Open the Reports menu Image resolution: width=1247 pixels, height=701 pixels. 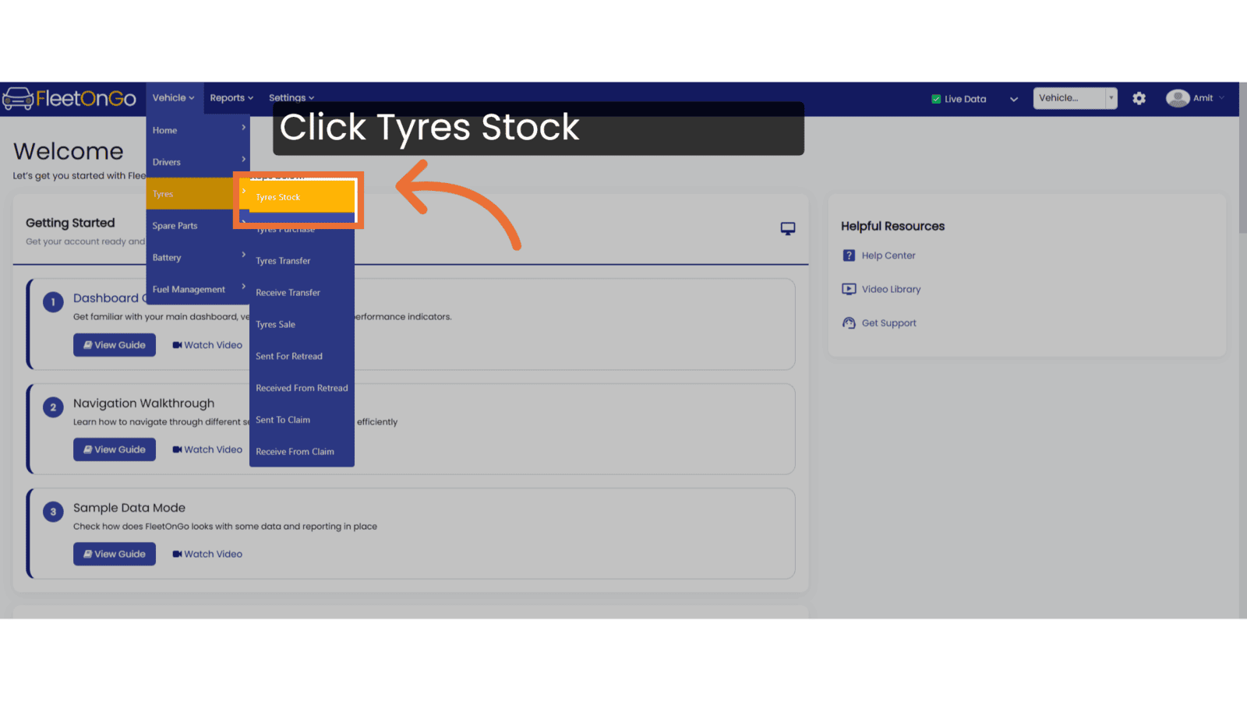coord(231,98)
